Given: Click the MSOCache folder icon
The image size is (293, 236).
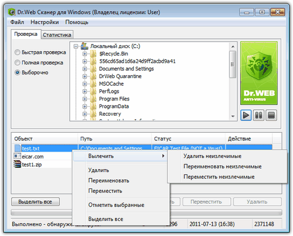Looking at the screenshot, I should tap(93, 84).
